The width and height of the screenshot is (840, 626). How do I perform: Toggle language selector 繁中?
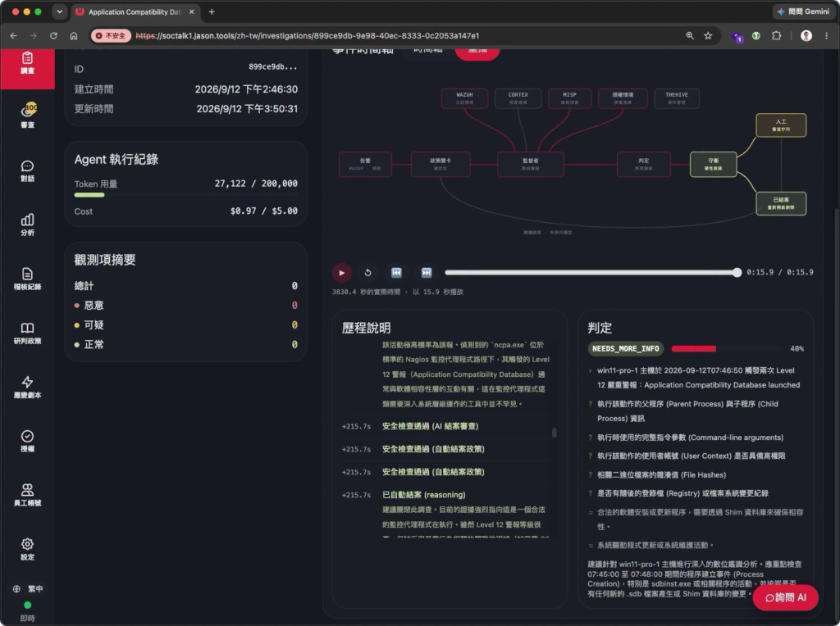(28, 588)
